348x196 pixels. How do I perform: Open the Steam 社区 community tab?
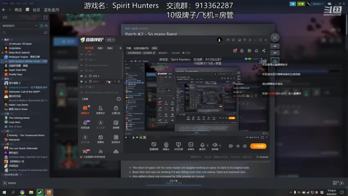(x=37, y=10)
